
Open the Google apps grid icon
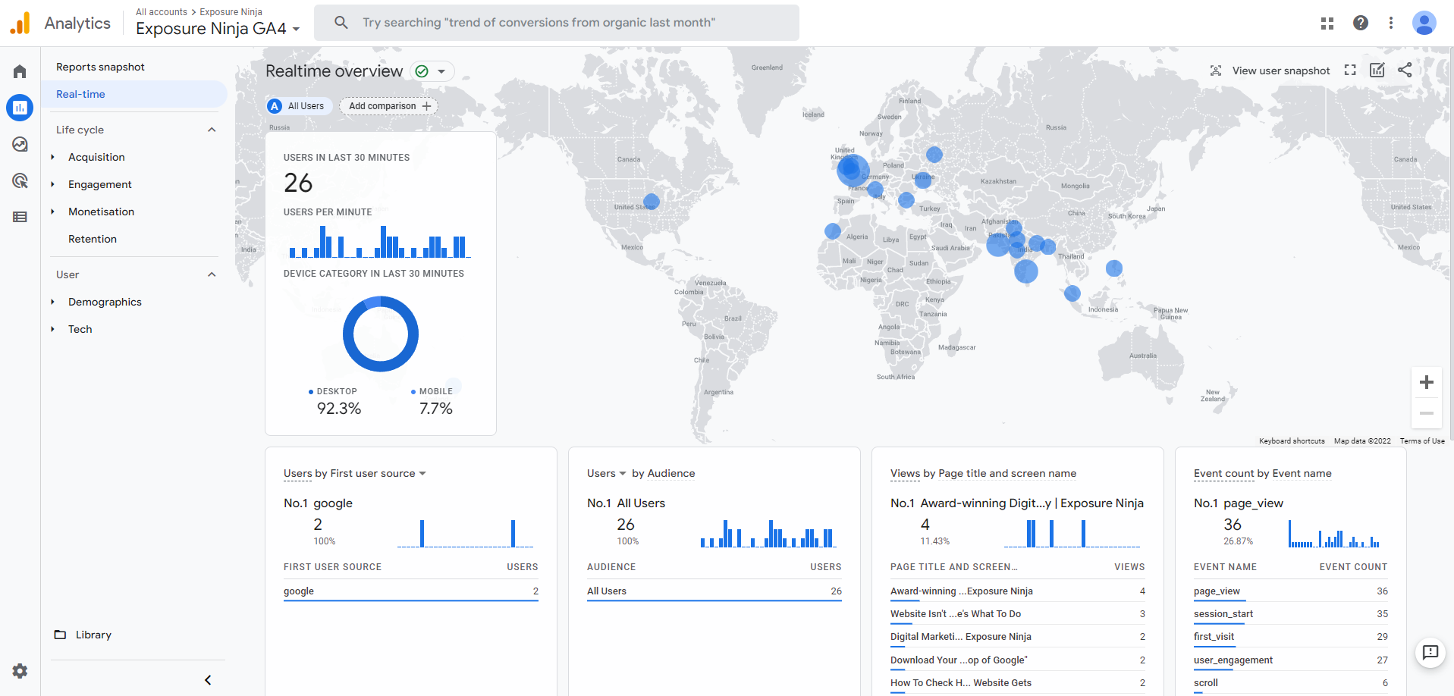click(1327, 24)
